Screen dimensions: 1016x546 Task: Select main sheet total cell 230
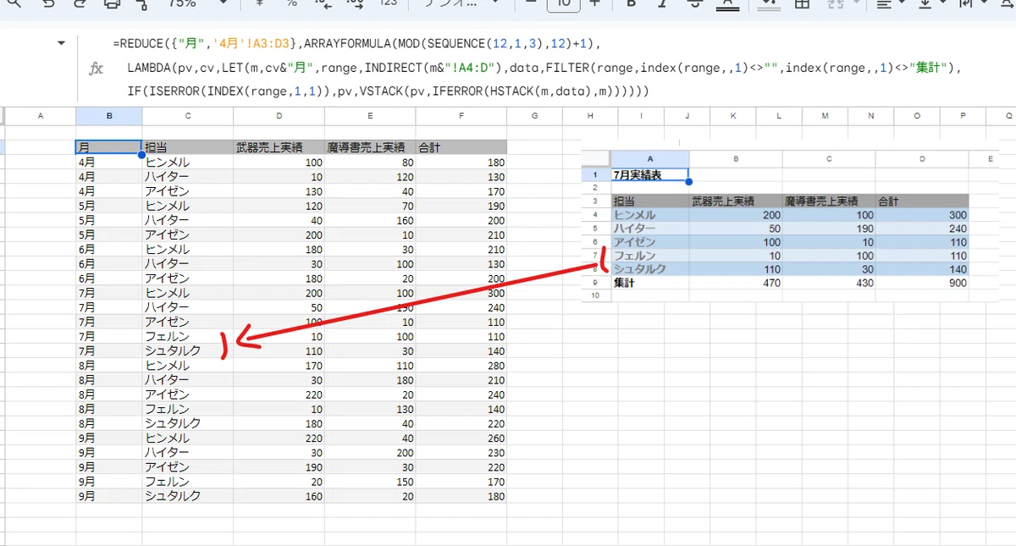[x=461, y=452]
